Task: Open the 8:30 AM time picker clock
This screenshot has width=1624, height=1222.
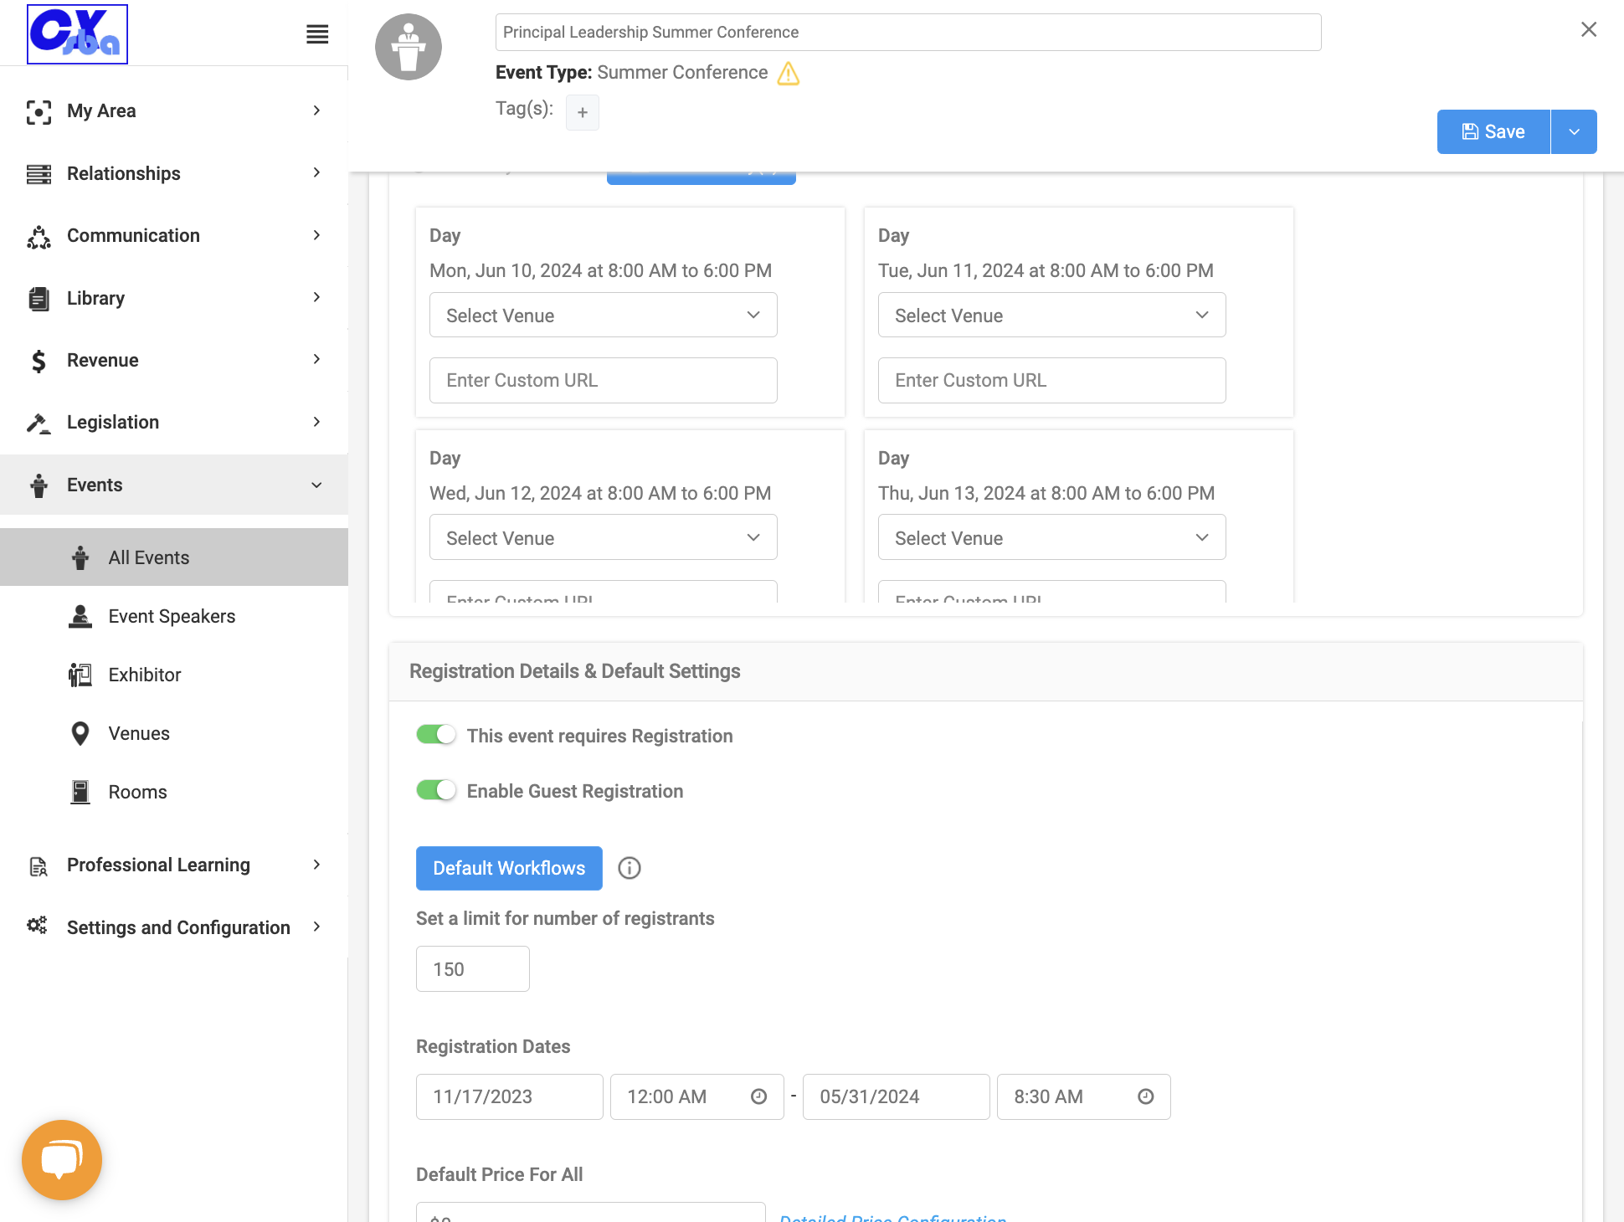Action: pyautogui.click(x=1146, y=1096)
